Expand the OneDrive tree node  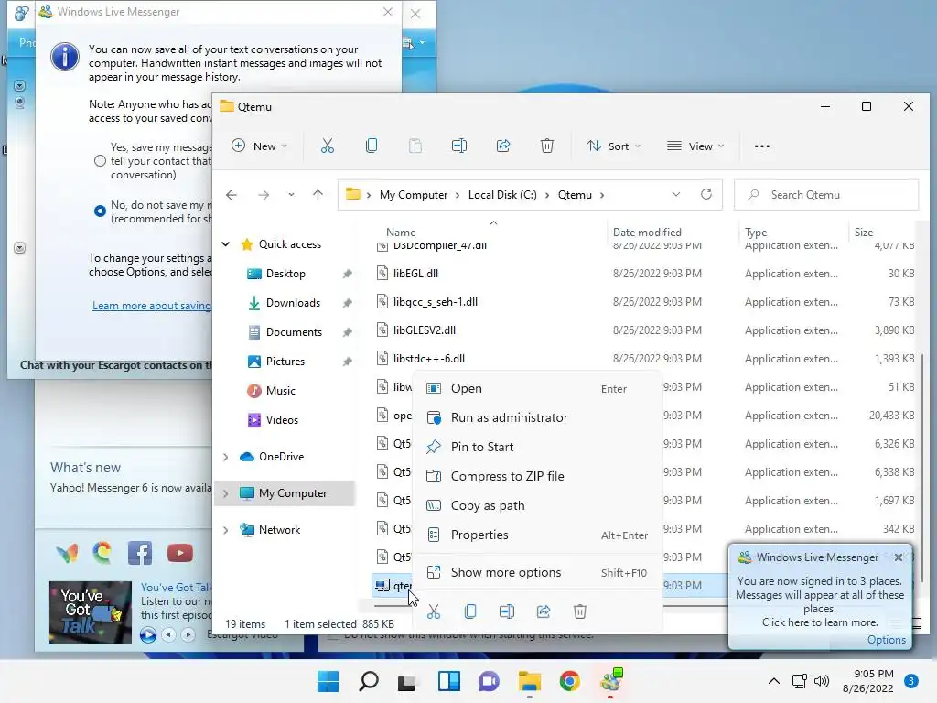point(225,457)
